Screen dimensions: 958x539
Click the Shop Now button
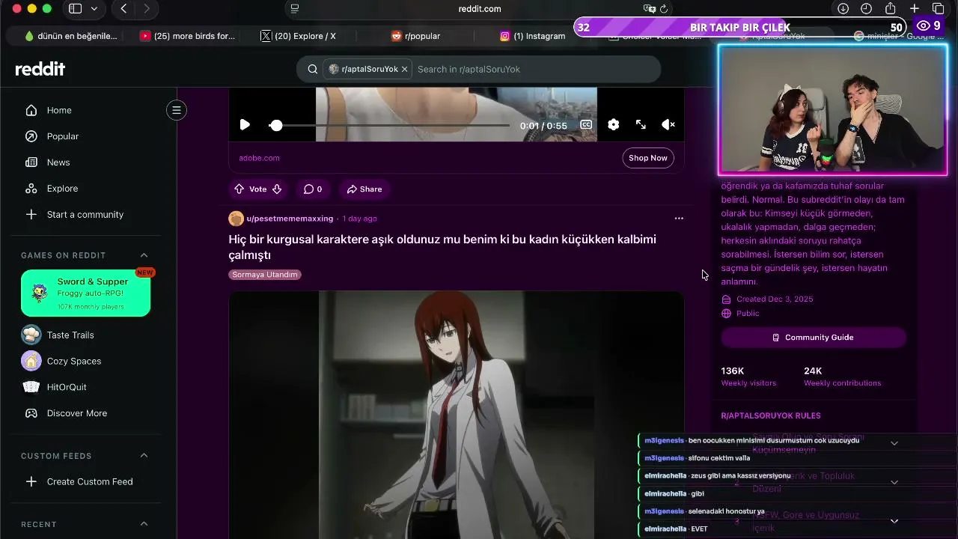[x=648, y=158]
